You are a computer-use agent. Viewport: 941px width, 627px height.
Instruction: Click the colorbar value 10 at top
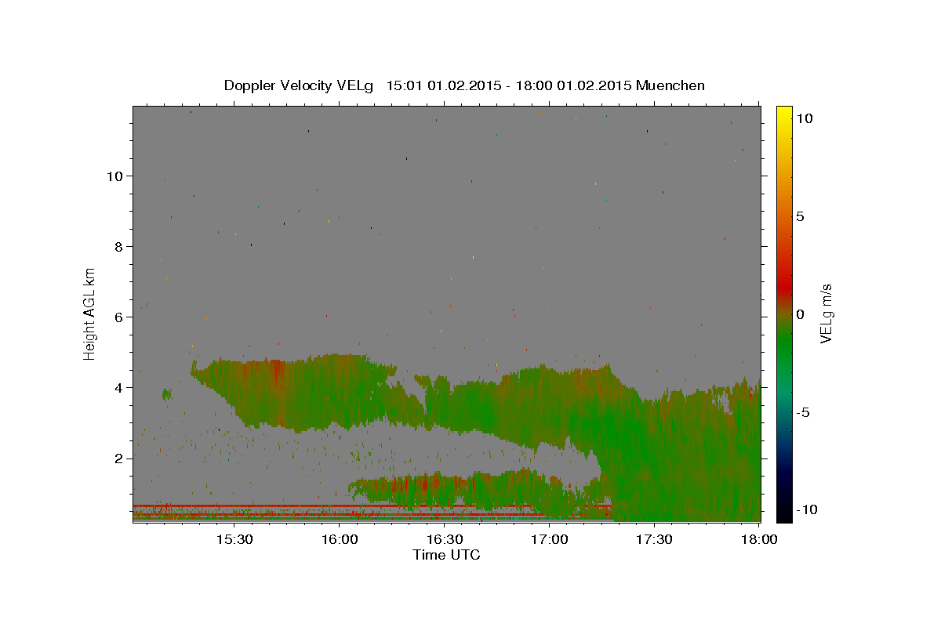pos(804,118)
